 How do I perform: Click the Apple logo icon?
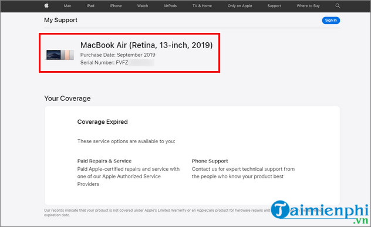click(x=46, y=5)
